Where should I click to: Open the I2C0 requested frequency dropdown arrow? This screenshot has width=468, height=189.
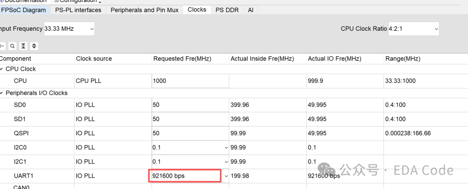click(226, 147)
